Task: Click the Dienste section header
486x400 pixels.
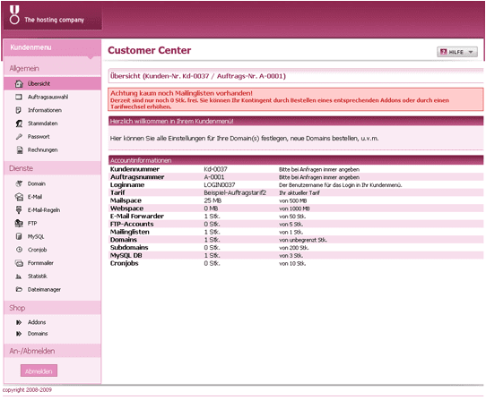Action: (x=52, y=168)
